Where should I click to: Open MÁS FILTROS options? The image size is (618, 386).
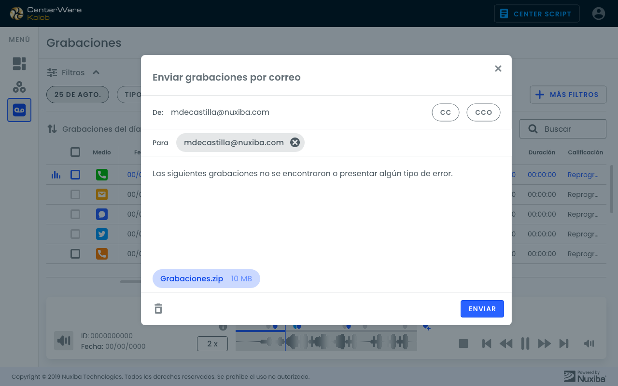coord(568,95)
